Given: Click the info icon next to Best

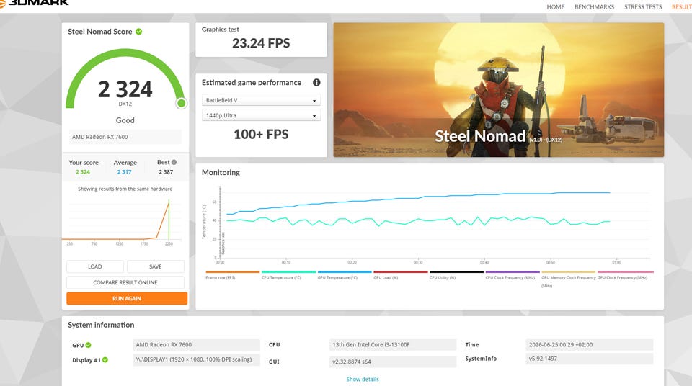Looking at the screenshot, I should 174,162.
